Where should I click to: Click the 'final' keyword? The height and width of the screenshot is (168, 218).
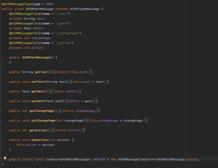click(x=40, y=159)
